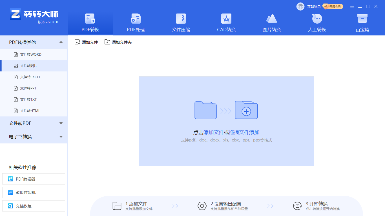385x216 pixels.
Task: Click the add-folder plus icon in drop area
Action: click(x=246, y=110)
